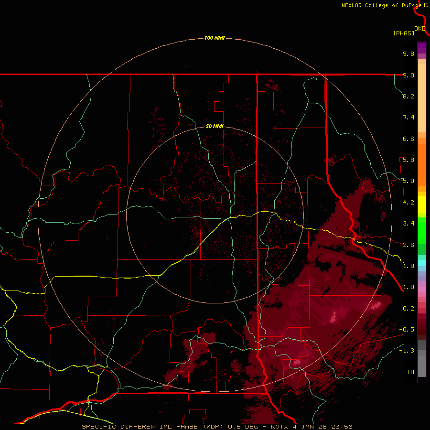Click the NEXLAB-College of DuPage credit text

pyautogui.click(x=381, y=5)
